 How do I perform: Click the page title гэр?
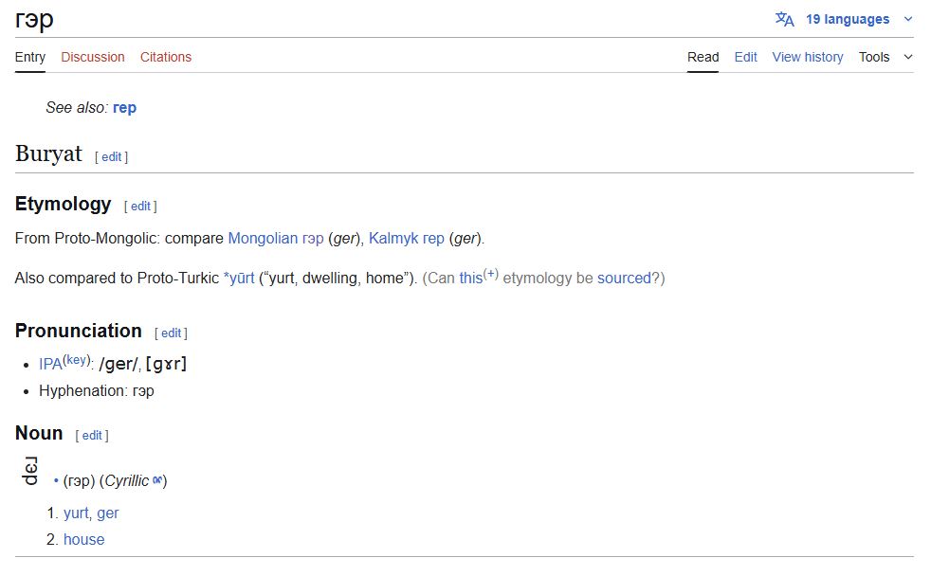(34, 20)
